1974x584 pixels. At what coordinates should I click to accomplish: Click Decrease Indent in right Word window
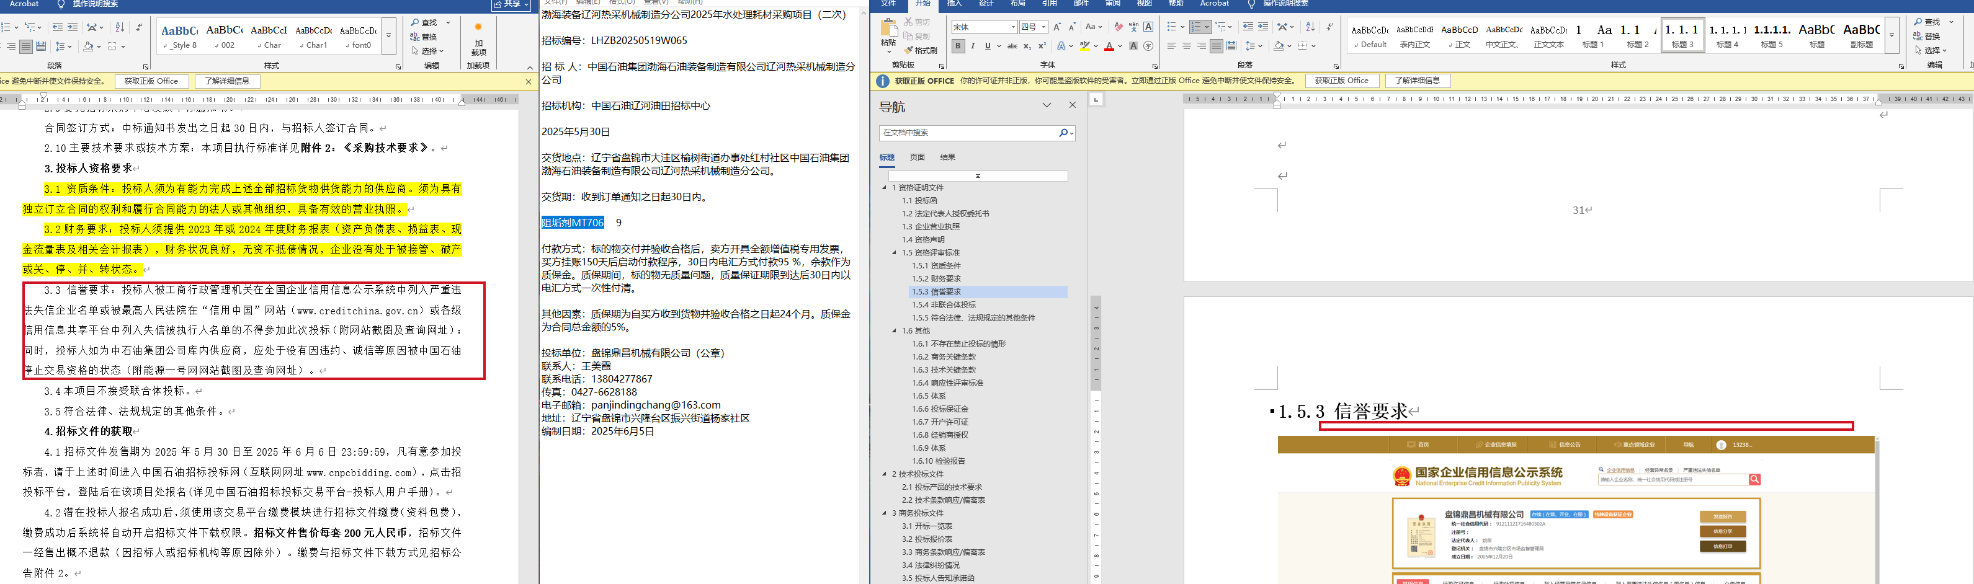(1248, 27)
